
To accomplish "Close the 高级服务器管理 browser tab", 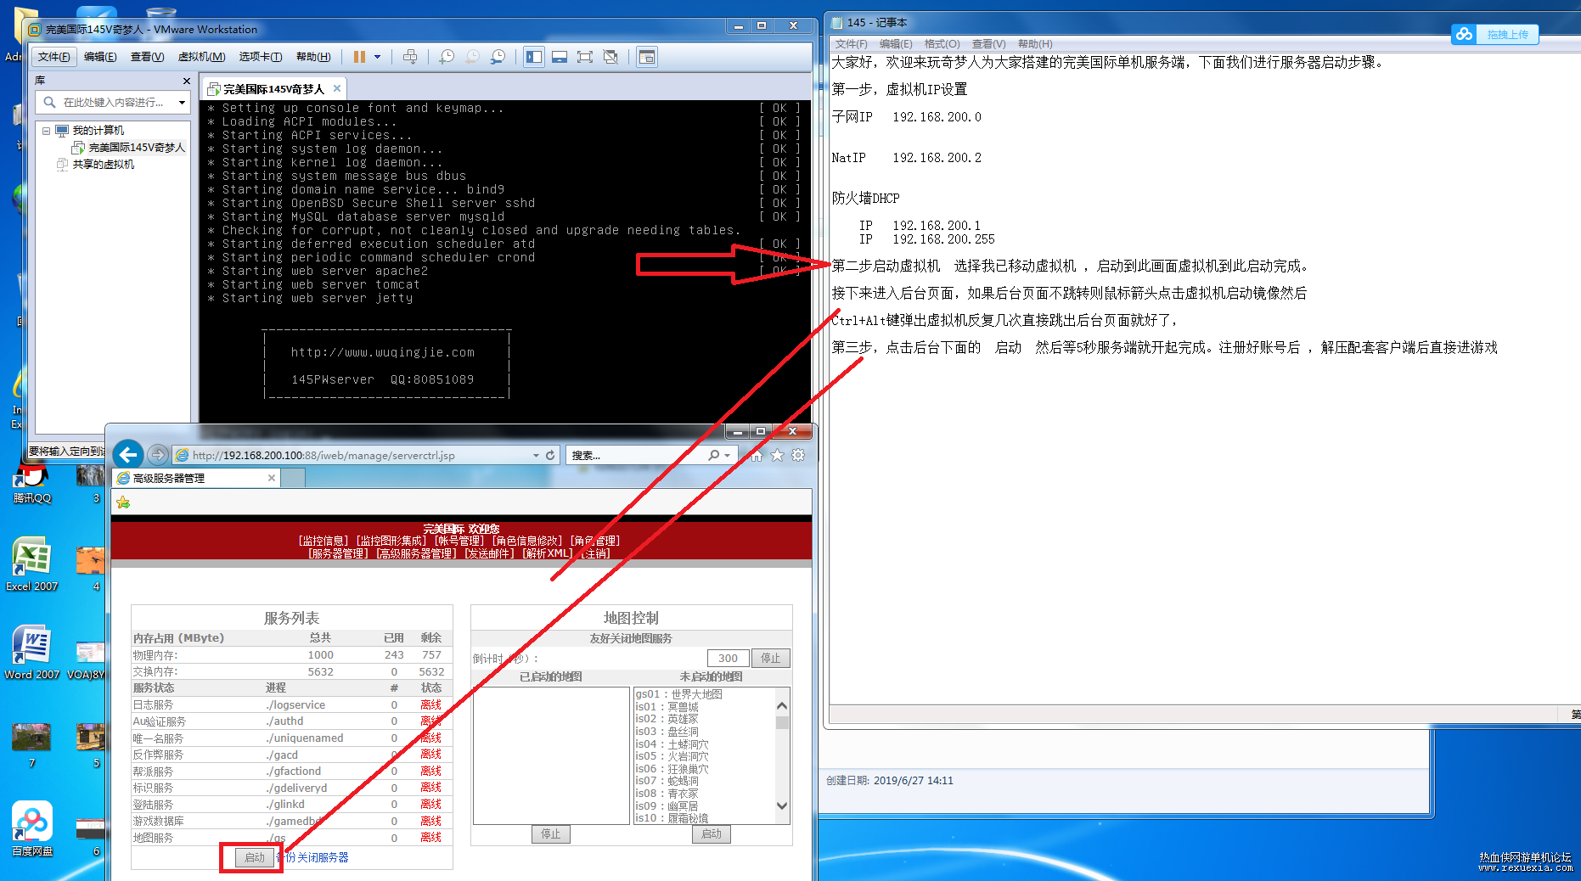I will (272, 478).
